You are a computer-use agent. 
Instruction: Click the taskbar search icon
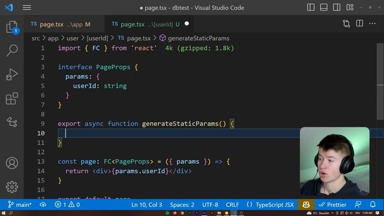pyautogui.click(x=11, y=213)
